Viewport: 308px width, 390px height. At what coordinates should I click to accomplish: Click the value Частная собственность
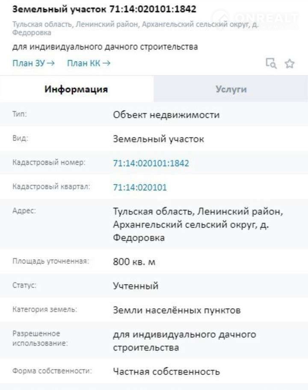pos(166,372)
